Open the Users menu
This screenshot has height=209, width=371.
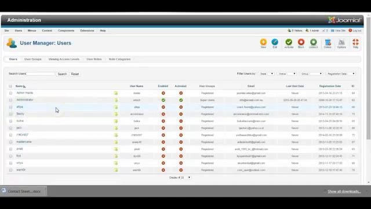click(x=18, y=31)
